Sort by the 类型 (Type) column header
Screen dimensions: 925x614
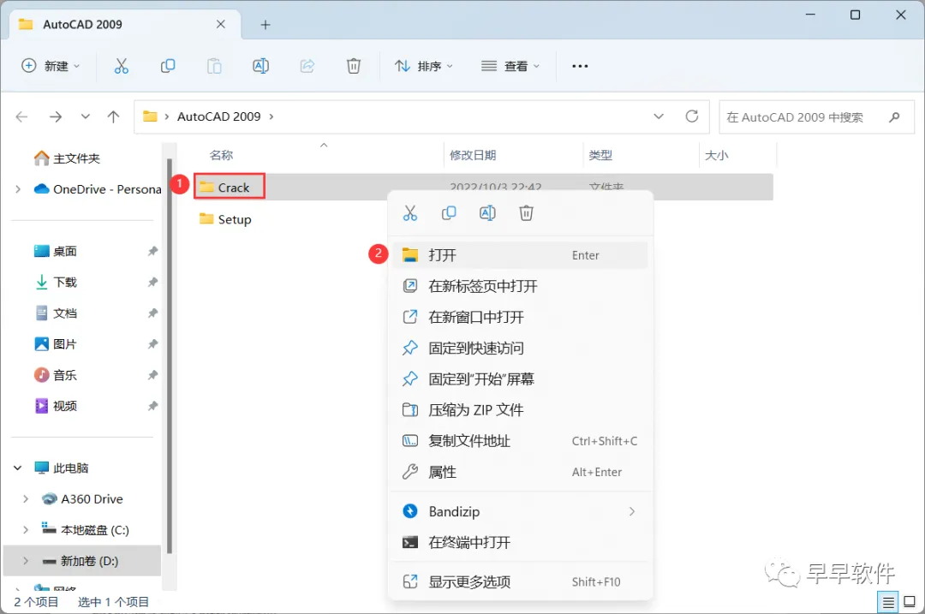click(x=600, y=155)
